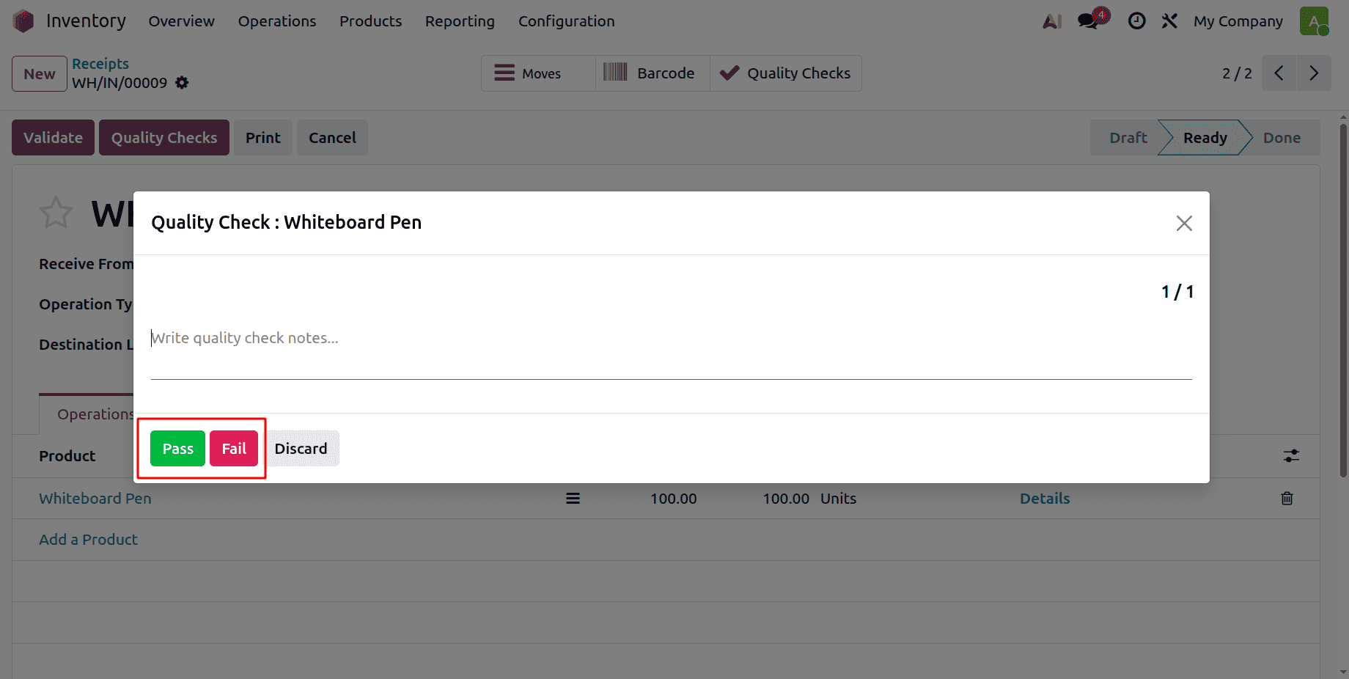This screenshot has width=1349, height=679.
Task: Go to the previous record arrow
Action: pyautogui.click(x=1279, y=73)
